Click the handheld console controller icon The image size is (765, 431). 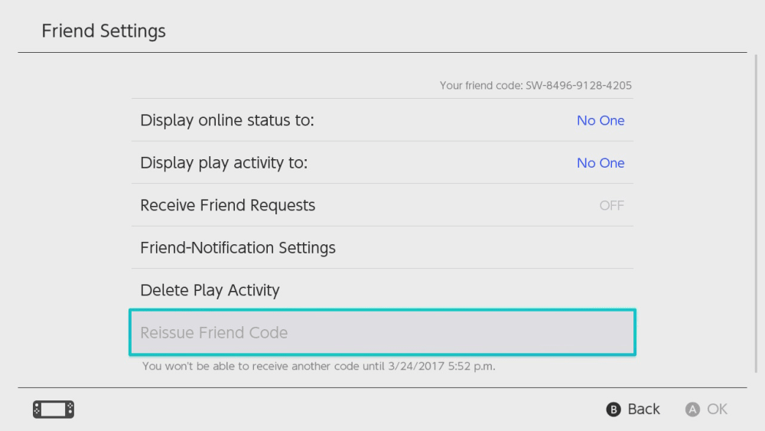[x=54, y=410]
